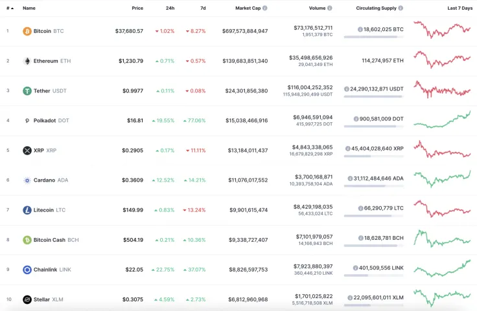Click the Cardano dotted logo icon
Screen dimensions: 477x311
(x=27, y=180)
